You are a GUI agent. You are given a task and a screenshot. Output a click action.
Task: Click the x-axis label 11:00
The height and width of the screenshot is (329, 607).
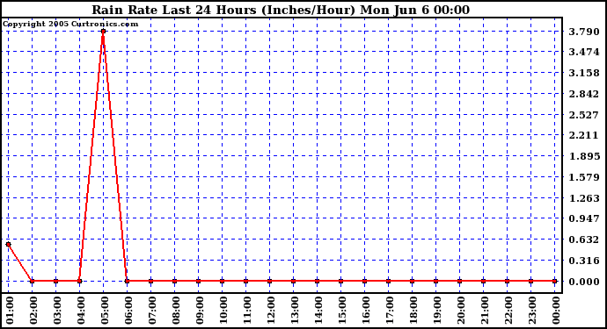click(247, 310)
